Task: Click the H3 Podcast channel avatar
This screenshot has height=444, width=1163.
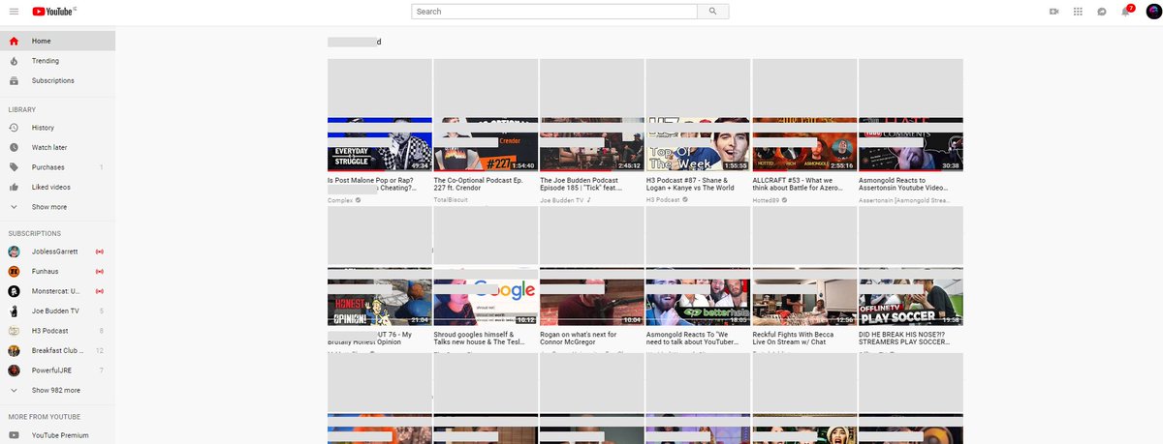Action: (14, 331)
